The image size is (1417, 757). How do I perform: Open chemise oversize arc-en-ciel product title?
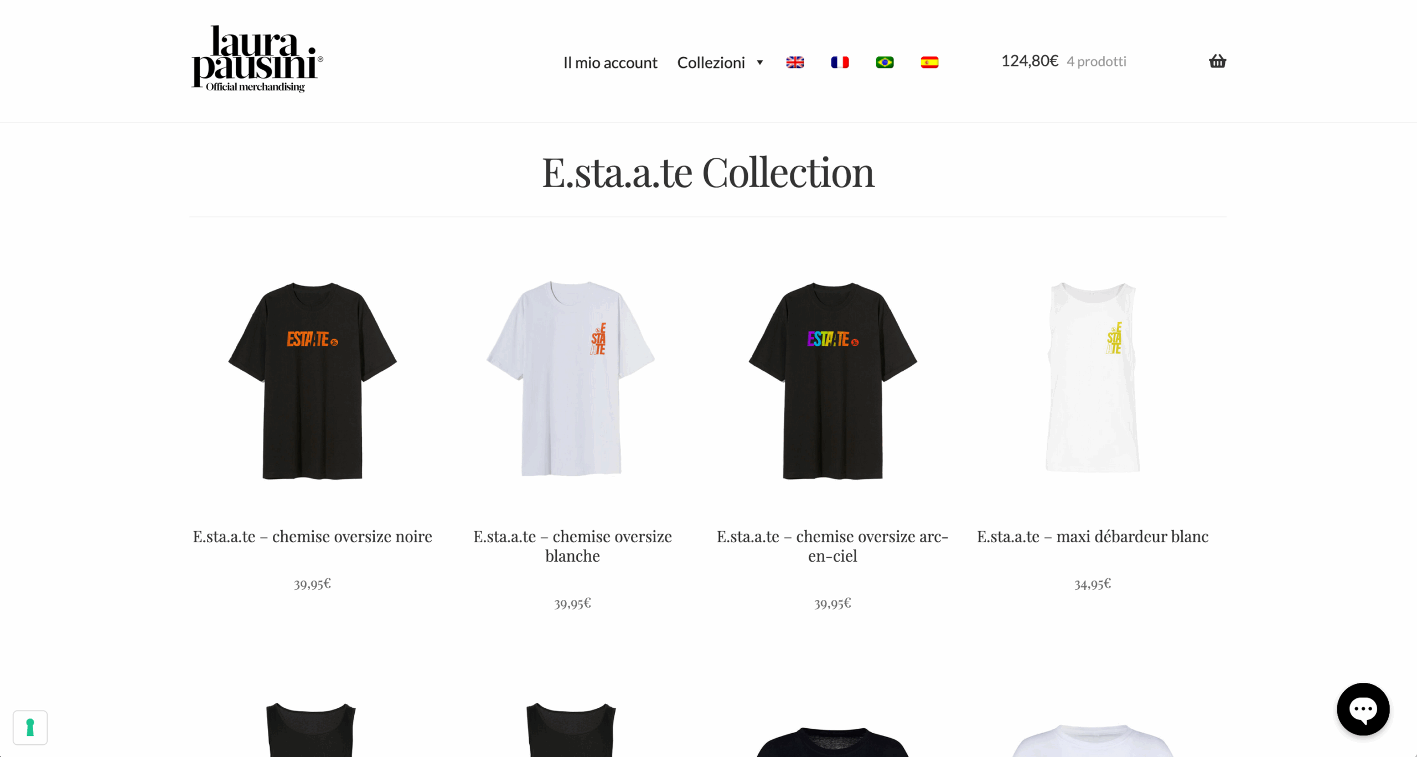tap(832, 546)
